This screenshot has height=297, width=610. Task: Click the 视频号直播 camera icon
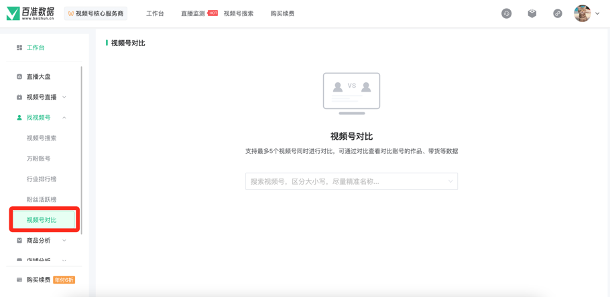point(19,97)
